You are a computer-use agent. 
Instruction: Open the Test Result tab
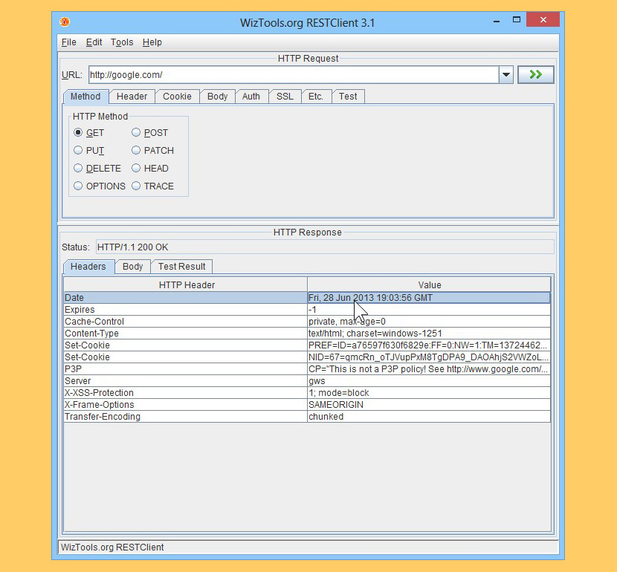point(181,267)
